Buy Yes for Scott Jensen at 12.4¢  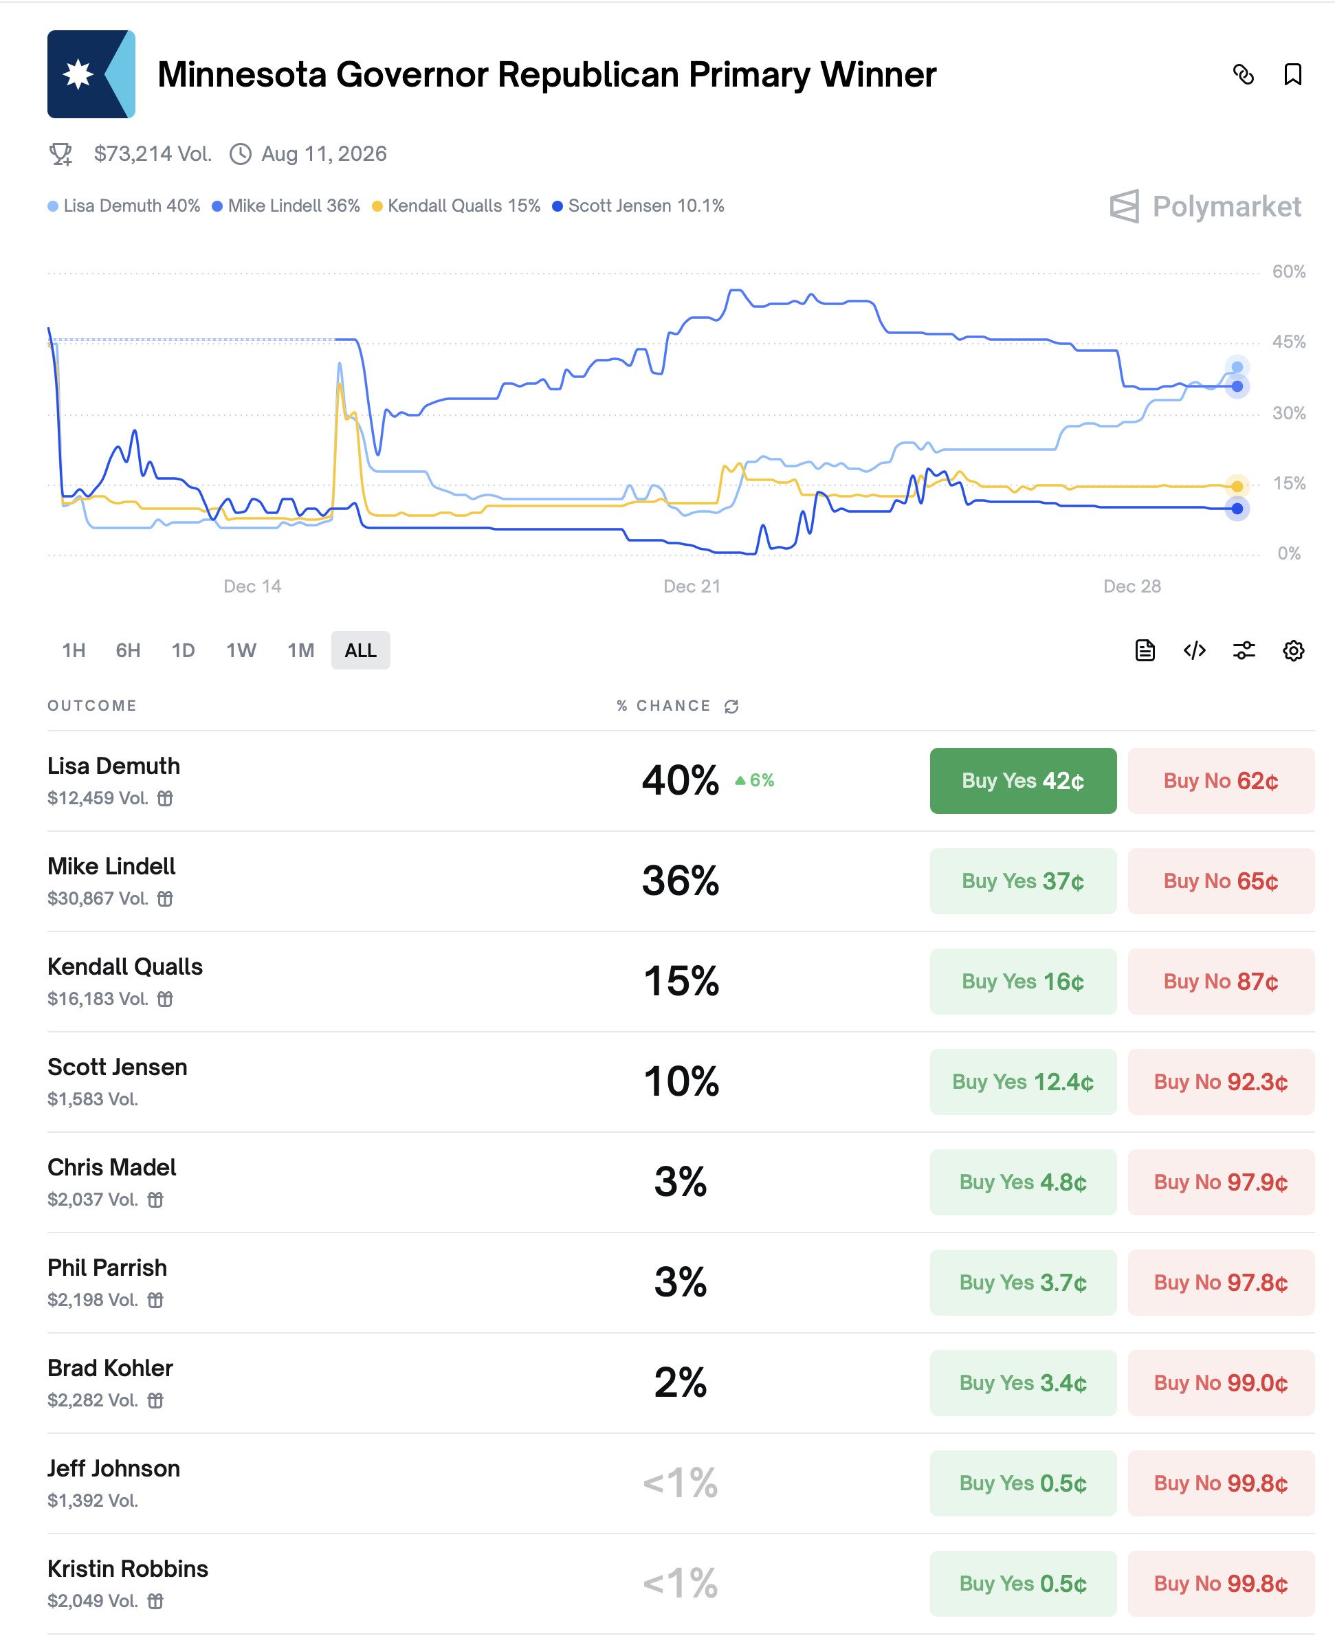[1022, 1082]
